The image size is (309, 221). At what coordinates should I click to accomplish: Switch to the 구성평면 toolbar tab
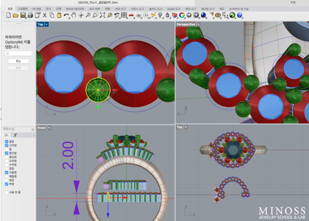(22, 8)
